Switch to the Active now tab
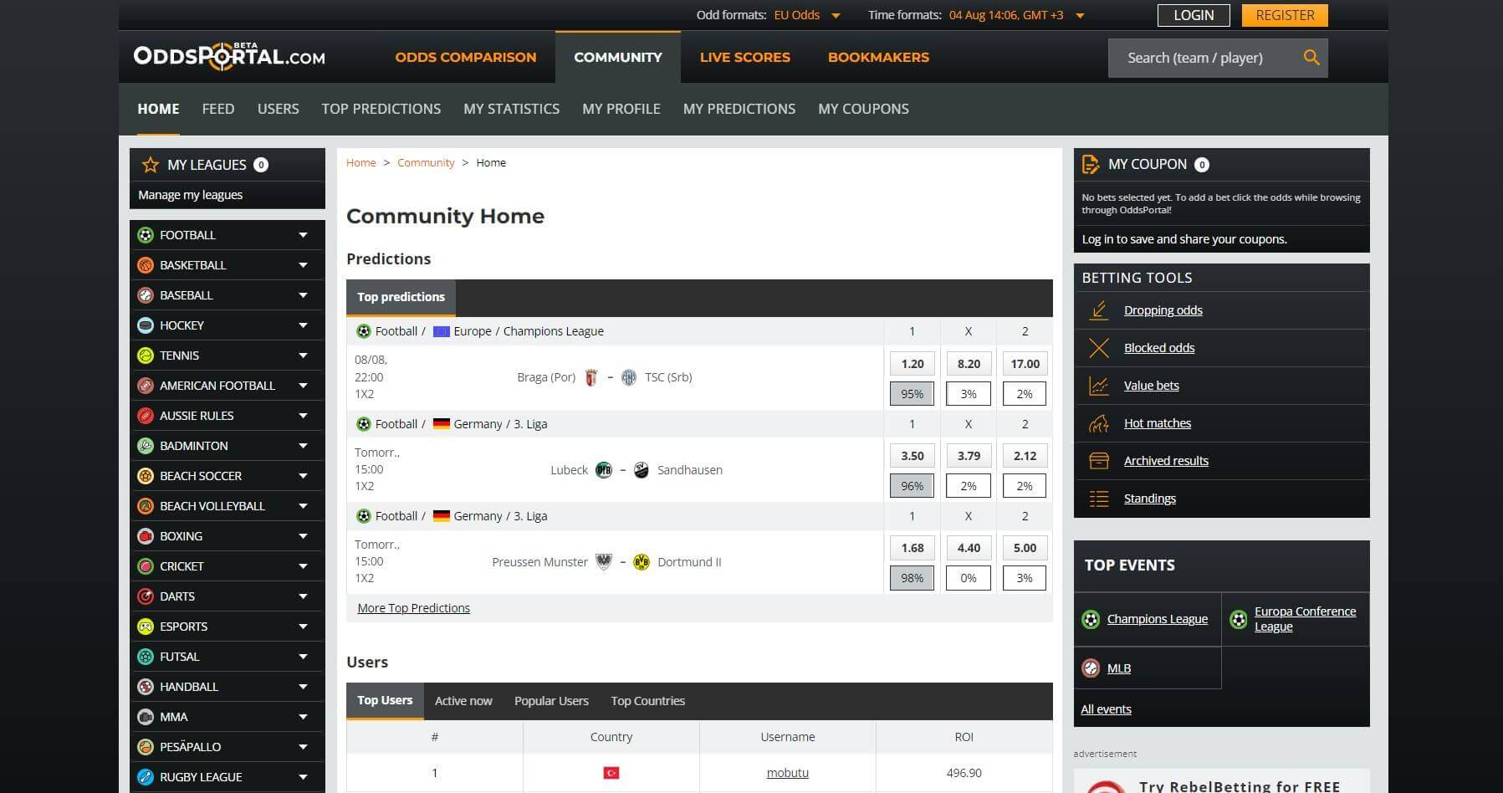The width and height of the screenshot is (1503, 793). pyautogui.click(x=463, y=700)
